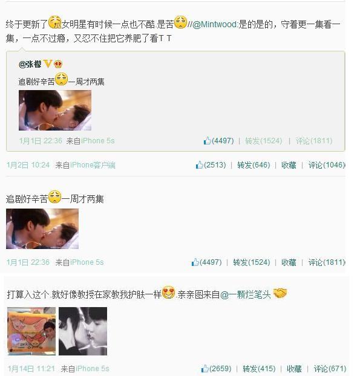Enlarge the kiss thumbnail in quoted post
This screenshot has width=360, height=376.
pyautogui.click(x=55, y=110)
